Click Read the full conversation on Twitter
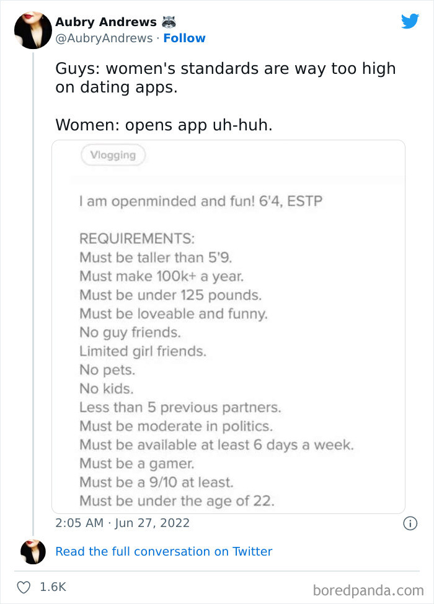The height and width of the screenshot is (604, 434). pyautogui.click(x=165, y=551)
